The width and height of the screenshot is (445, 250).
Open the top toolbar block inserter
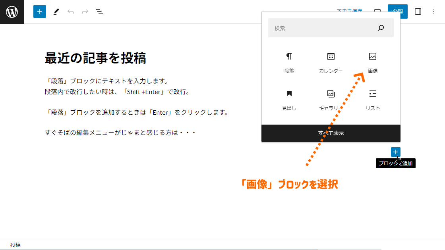point(40,12)
